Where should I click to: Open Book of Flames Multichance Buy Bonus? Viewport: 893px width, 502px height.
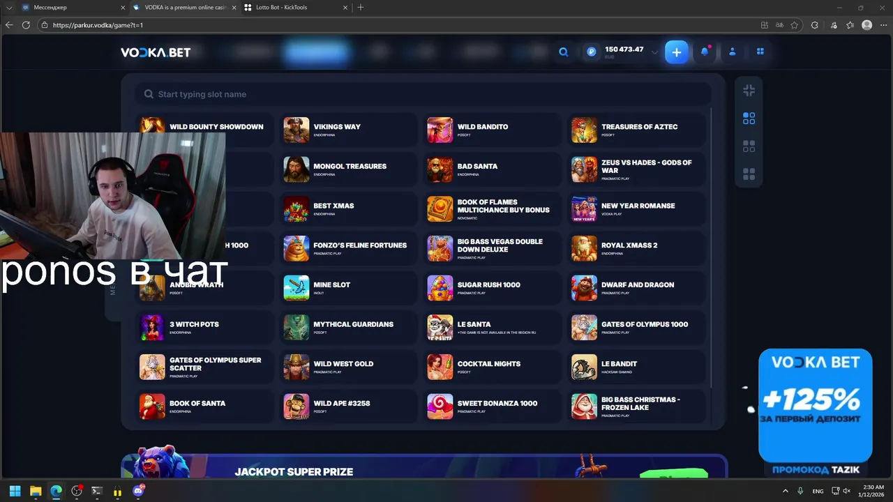(x=492, y=209)
